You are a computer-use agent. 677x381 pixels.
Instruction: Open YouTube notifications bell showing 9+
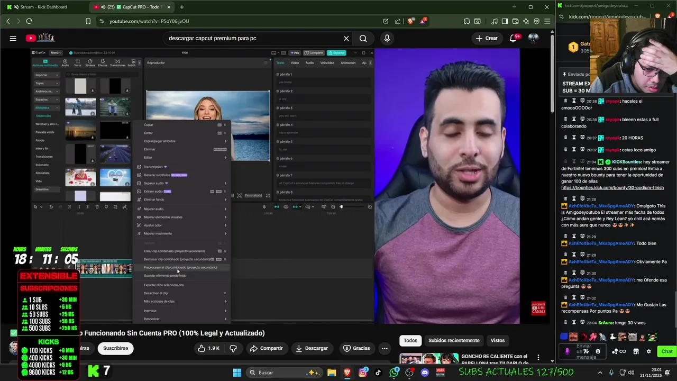click(513, 38)
